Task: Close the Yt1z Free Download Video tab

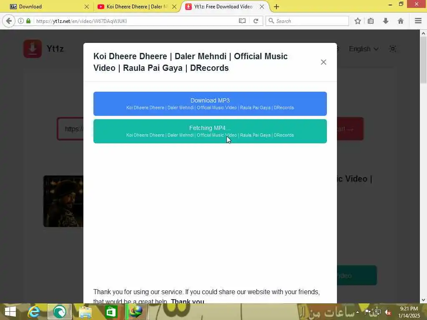Action: [x=262, y=7]
